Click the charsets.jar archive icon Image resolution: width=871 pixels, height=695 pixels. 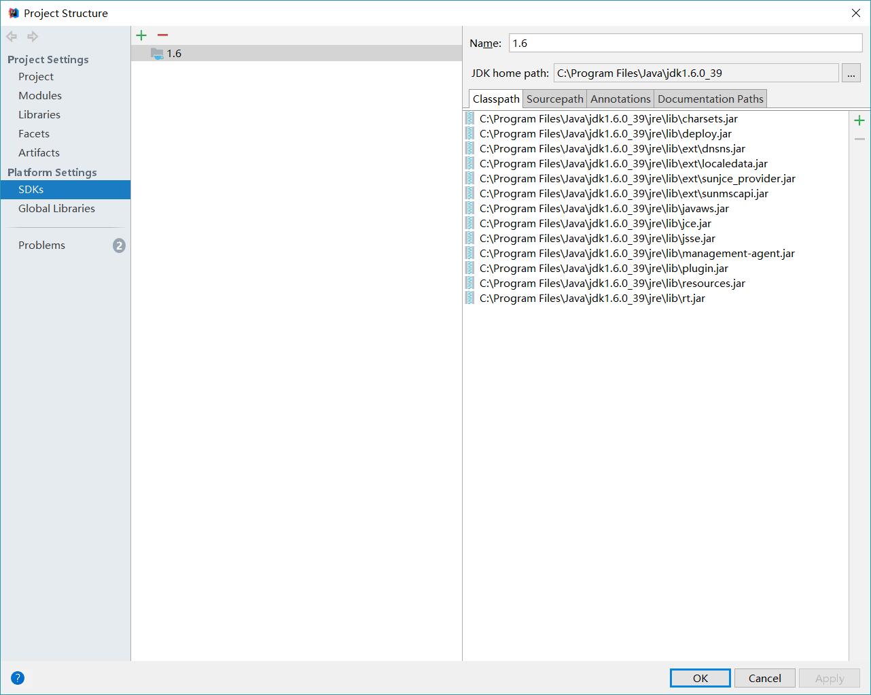pyautogui.click(x=470, y=118)
